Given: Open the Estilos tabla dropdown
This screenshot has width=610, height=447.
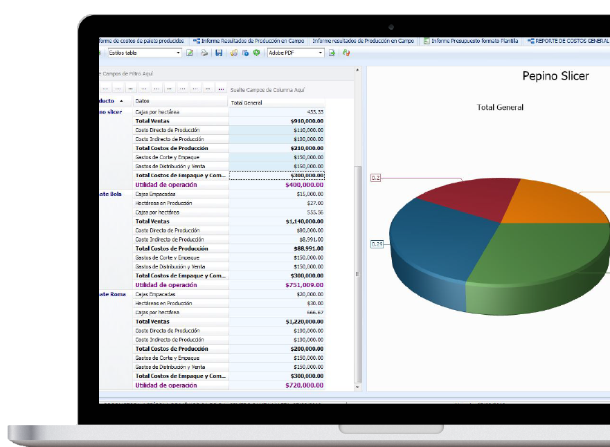Looking at the screenshot, I should [x=178, y=53].
